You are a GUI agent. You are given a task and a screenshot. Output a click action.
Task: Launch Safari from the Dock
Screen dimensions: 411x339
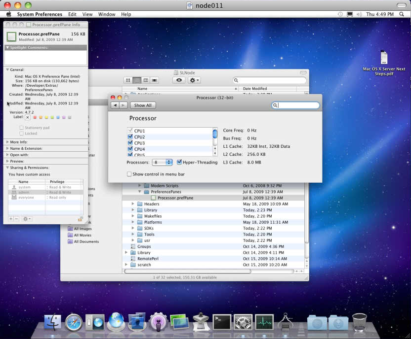[x=74, y=322]
